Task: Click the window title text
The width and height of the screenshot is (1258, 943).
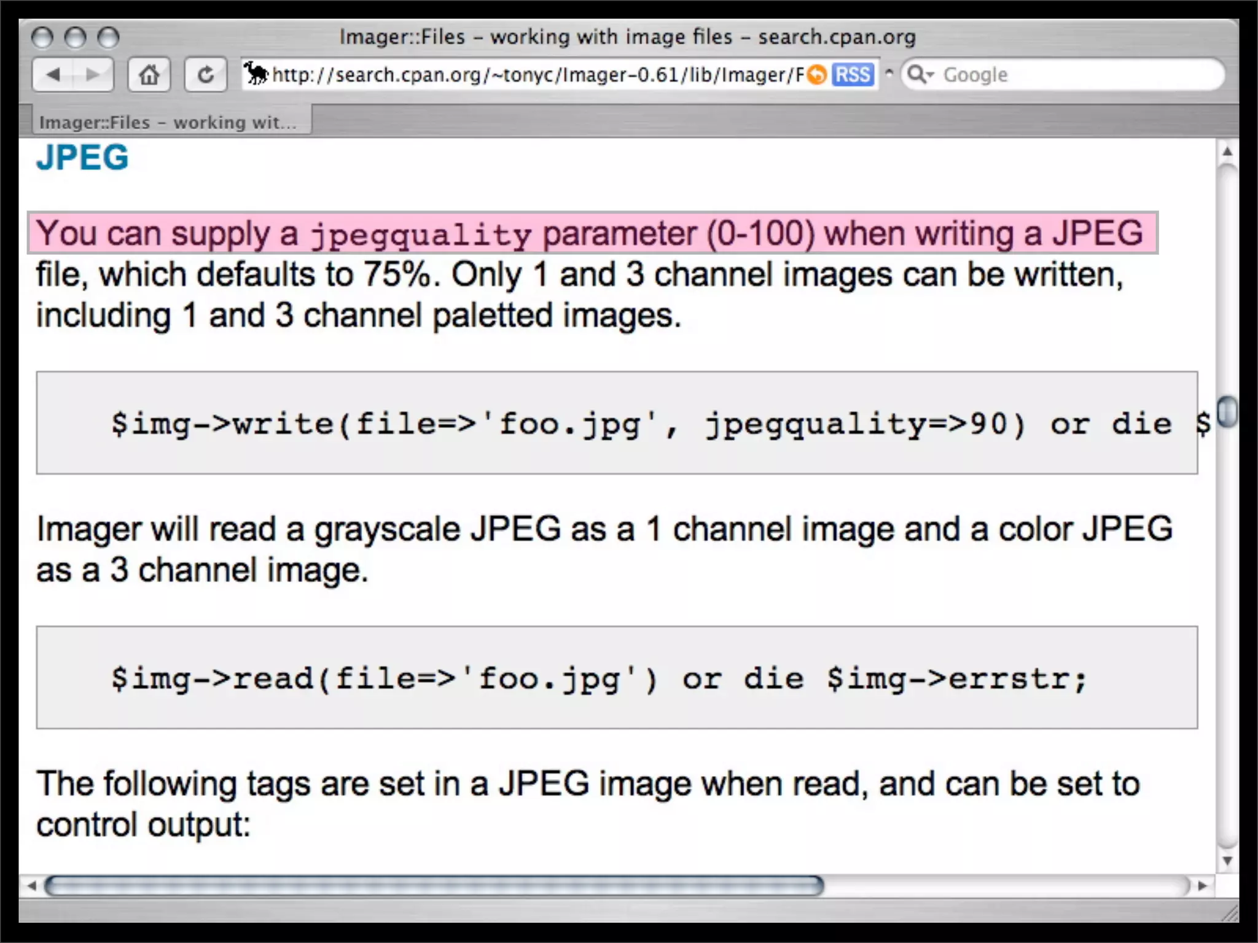Action: [627, 37]
